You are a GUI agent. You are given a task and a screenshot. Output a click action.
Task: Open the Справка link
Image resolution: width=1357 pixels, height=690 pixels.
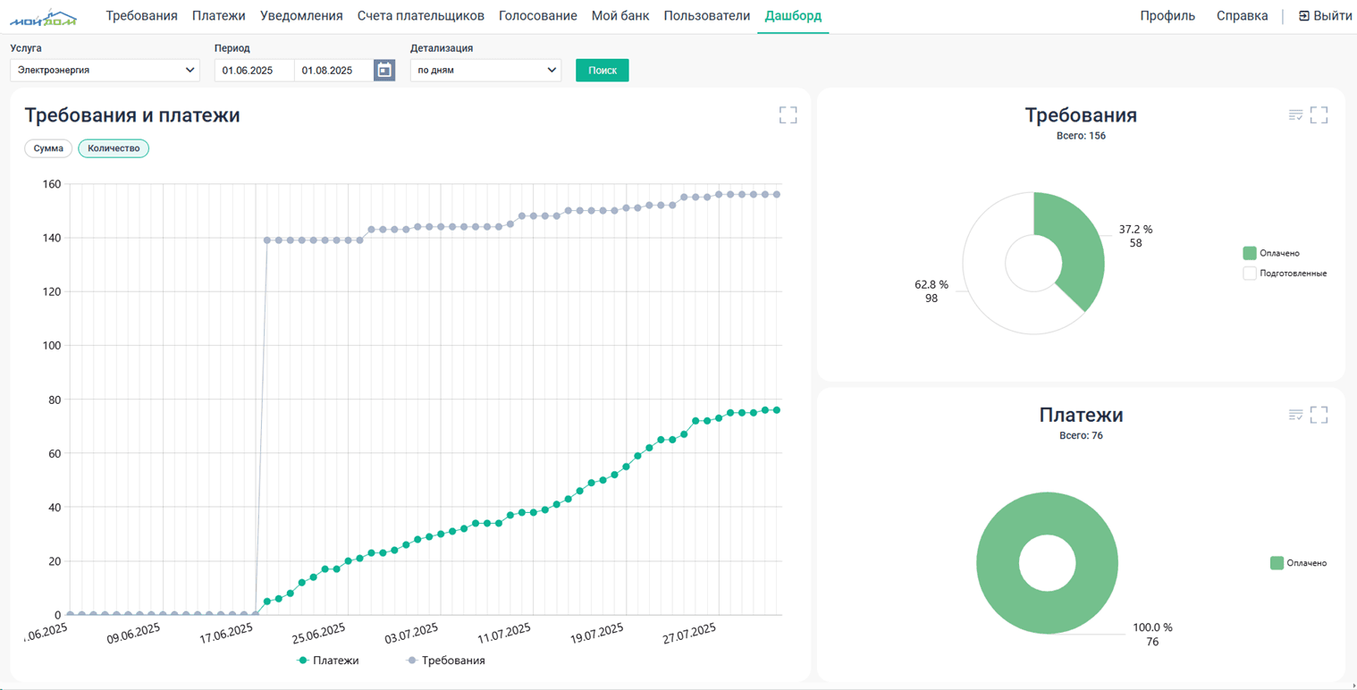[x=1242, y=16]
